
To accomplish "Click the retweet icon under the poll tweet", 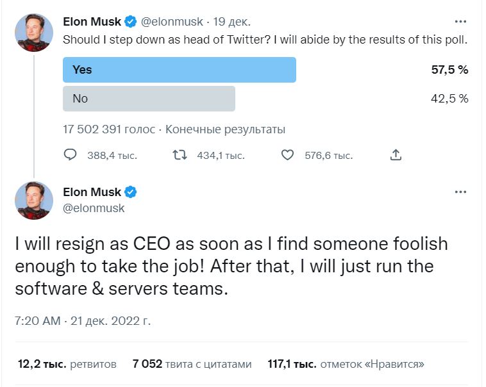I will pos(181,155).
